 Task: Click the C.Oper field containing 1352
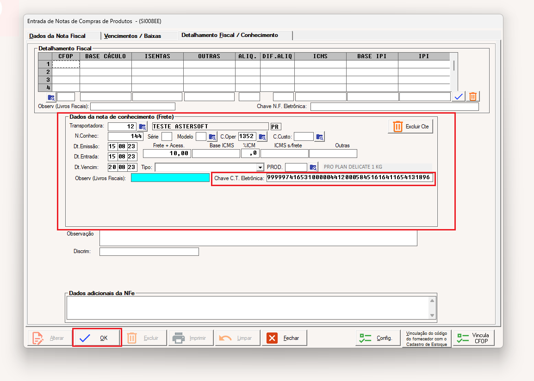pyautogui.click(x=247, y=136)
